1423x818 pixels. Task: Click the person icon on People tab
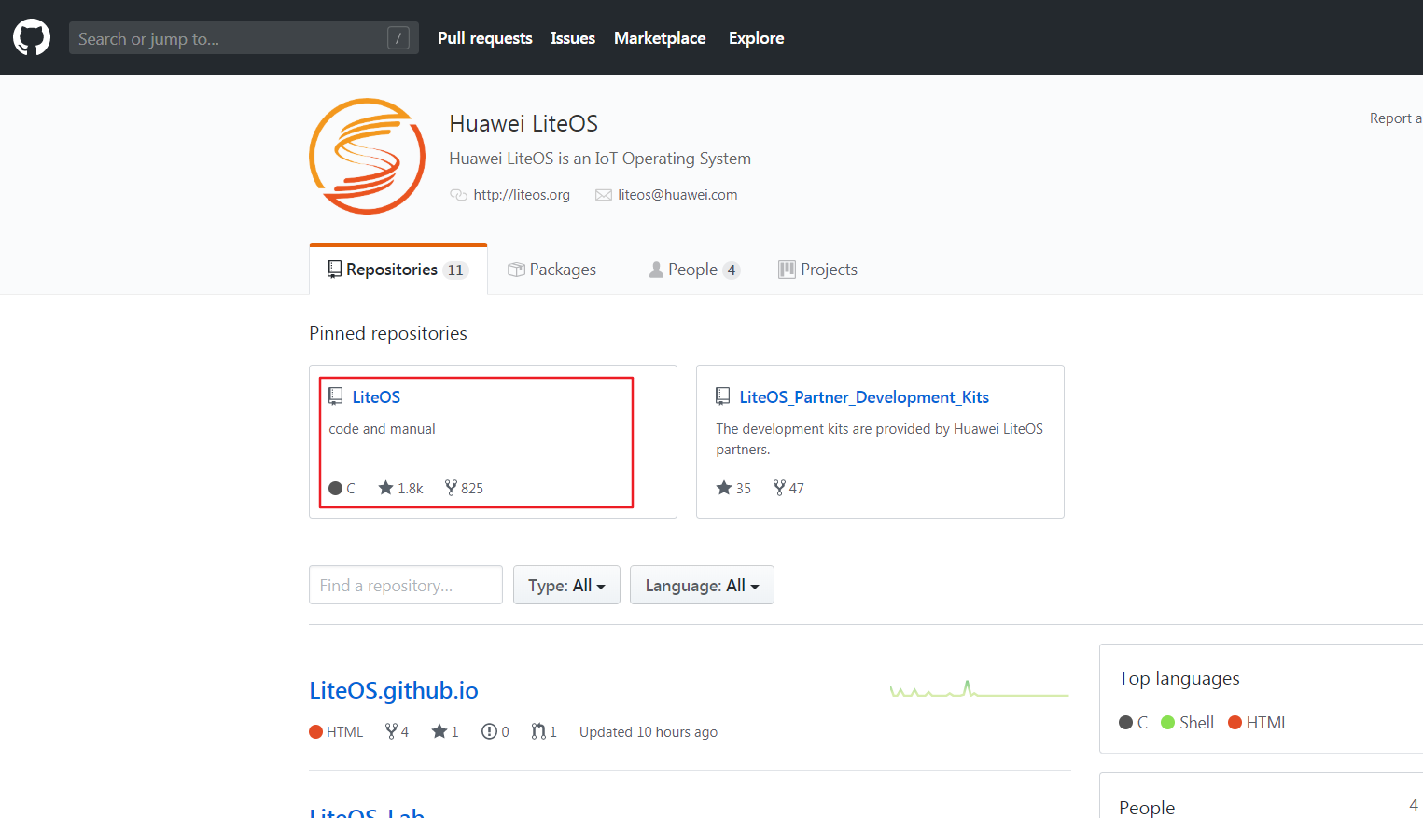[656, 270]
